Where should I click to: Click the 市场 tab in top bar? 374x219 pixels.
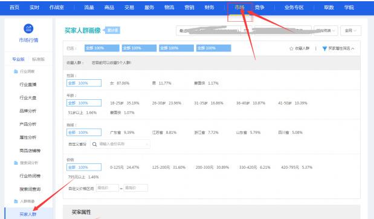(x=239, y=7)
